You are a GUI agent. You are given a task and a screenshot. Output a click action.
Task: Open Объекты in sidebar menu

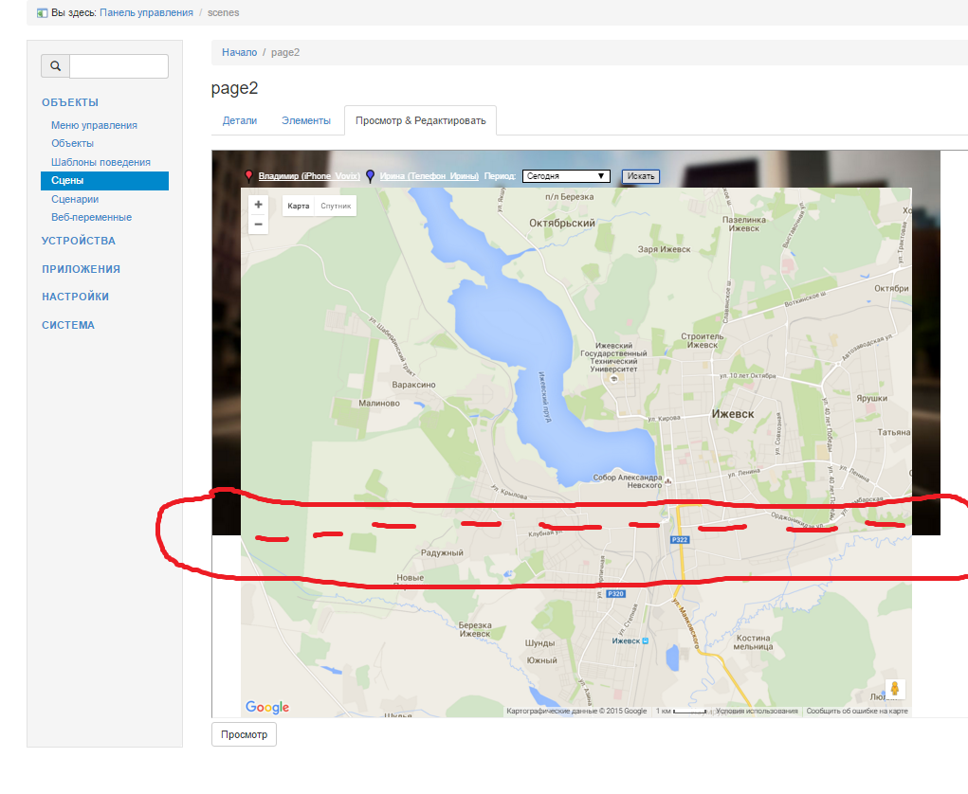[x=72, y=143]
